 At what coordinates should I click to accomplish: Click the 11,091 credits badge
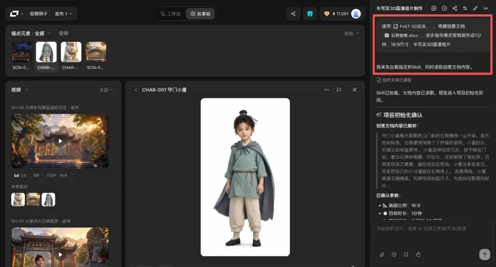pos(336,14)
